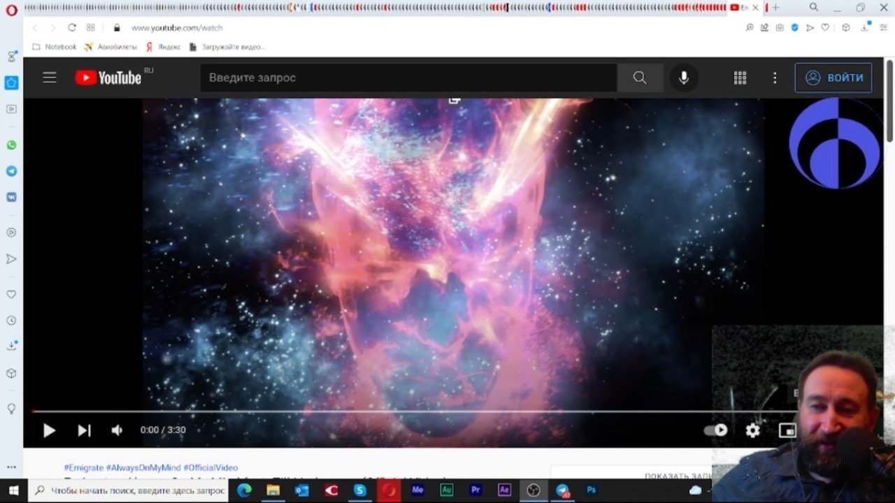Go forward in Opera navigation
Viewport: 895px width, 503px height.
52,28
